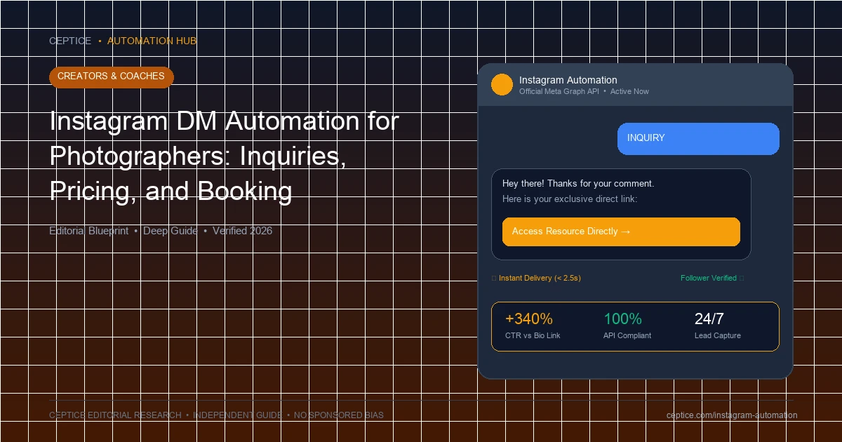Click the Instagram Automation chat title
This screenshot has height=442, width=842.
coord(568,80)
